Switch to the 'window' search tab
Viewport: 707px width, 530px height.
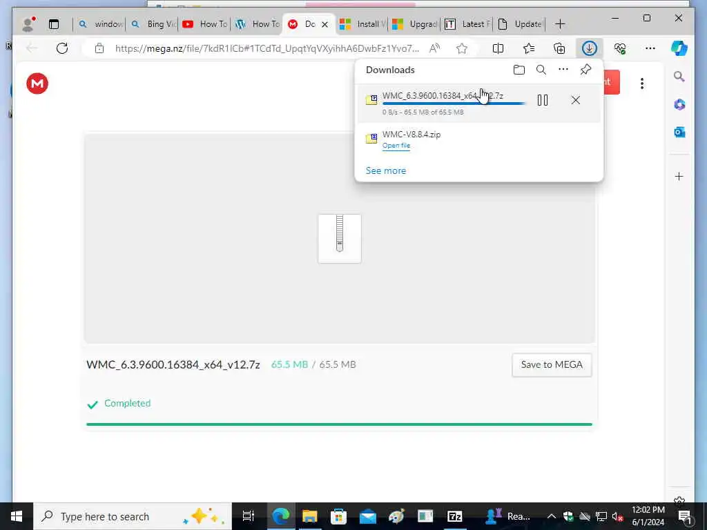(x=100, y=24)
